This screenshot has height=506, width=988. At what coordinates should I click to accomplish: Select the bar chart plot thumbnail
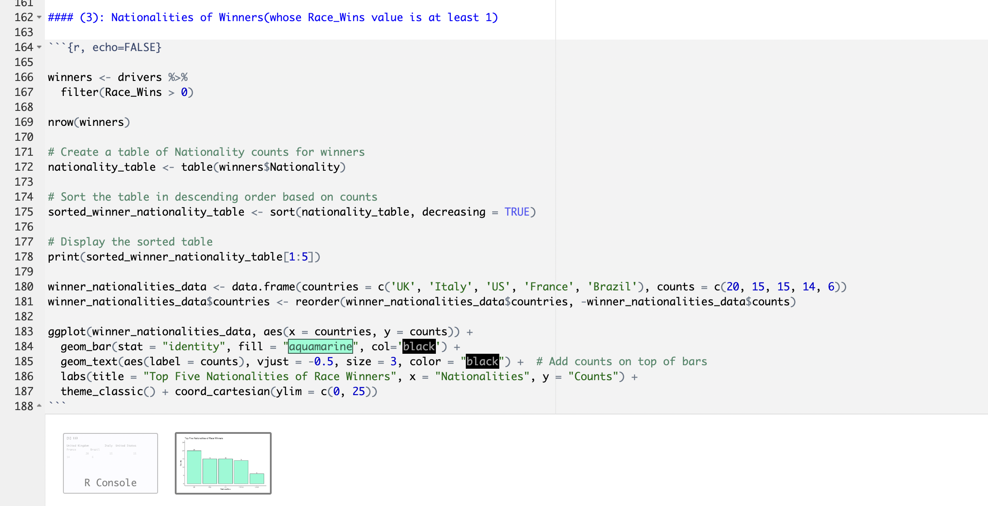tap(223, 463)
